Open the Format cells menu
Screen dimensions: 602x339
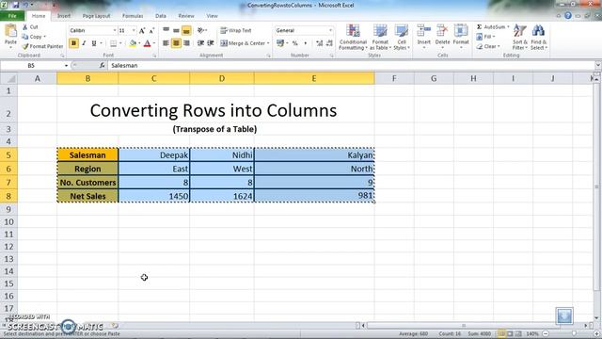pyautogui.click(x=461, y=37)
